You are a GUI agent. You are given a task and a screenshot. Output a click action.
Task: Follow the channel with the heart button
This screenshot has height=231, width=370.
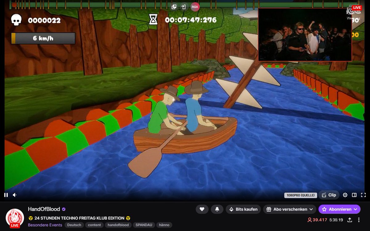pyautogui.click(x=202, y=209)
